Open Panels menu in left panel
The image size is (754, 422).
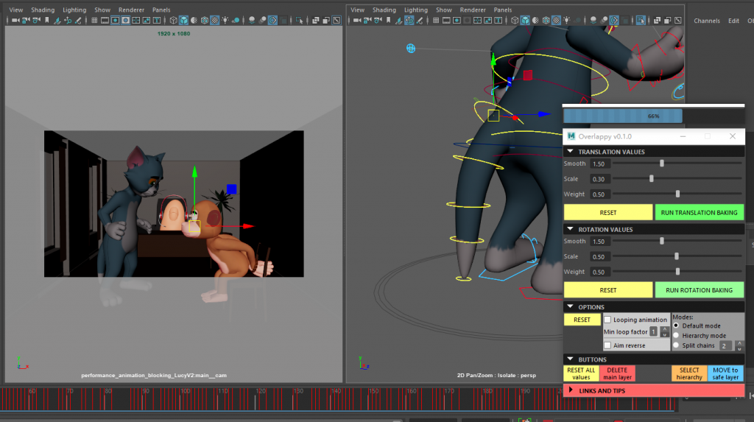[161, 10]
